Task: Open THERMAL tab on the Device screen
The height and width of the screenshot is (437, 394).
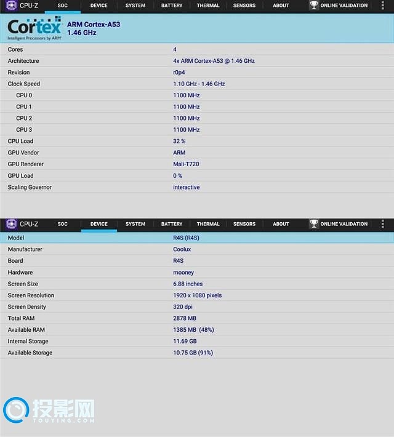Action: [208, 224]
